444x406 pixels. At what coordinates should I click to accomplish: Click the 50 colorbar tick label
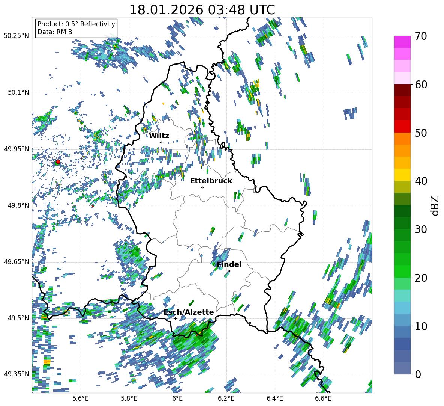tap(420, 133)
